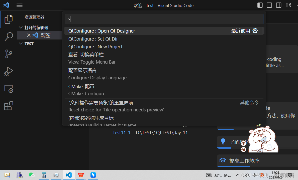Click the 其他命令 group label

tap(249, 103)
